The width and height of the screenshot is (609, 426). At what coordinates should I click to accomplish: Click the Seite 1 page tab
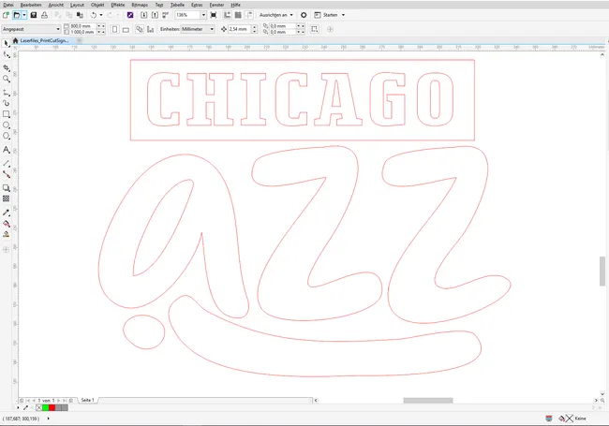coord(87,400)
